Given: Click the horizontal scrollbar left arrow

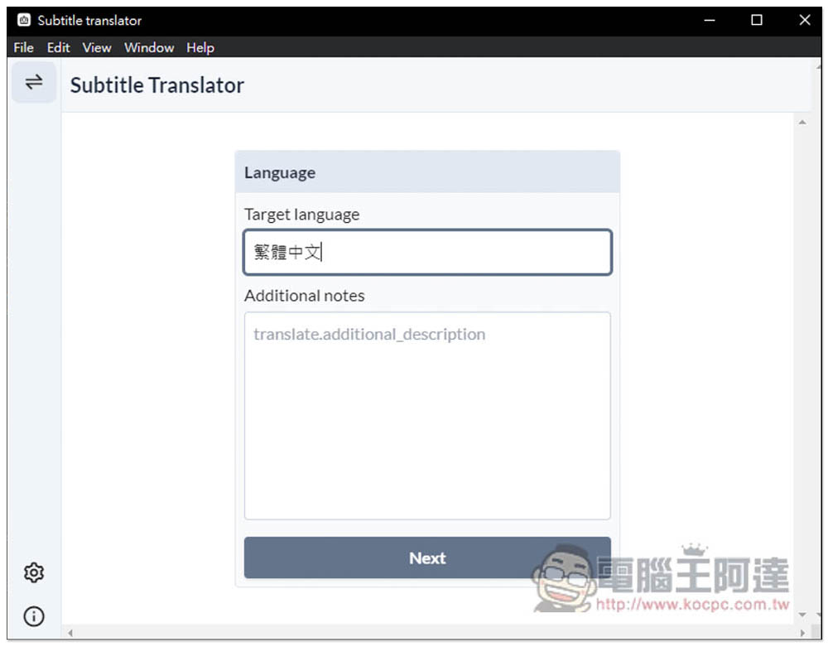Looking at the screenshot, I should click(x=70, y=632).
